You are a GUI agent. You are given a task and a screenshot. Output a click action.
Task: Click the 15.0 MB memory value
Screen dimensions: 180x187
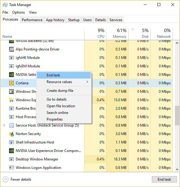120,100
